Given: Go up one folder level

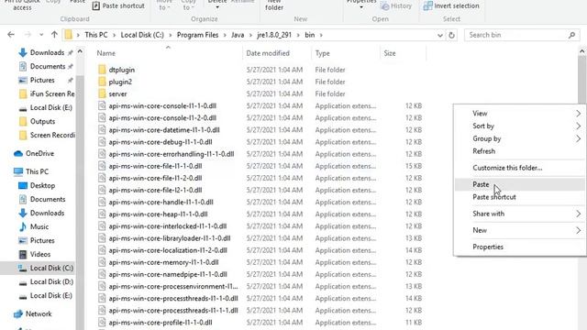Looking at the screenshot, I should 54,35.
